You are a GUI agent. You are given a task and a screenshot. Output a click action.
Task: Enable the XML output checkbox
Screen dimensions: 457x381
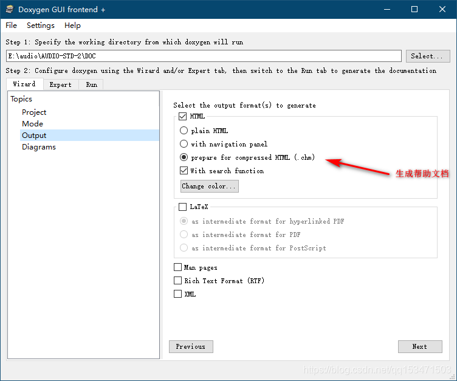178,294
